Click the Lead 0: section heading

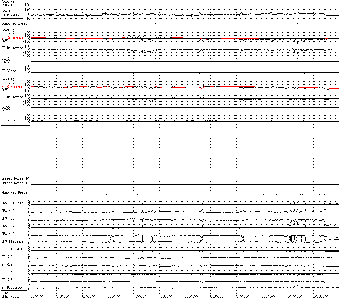pyautogui.click(x=8, y=30)
